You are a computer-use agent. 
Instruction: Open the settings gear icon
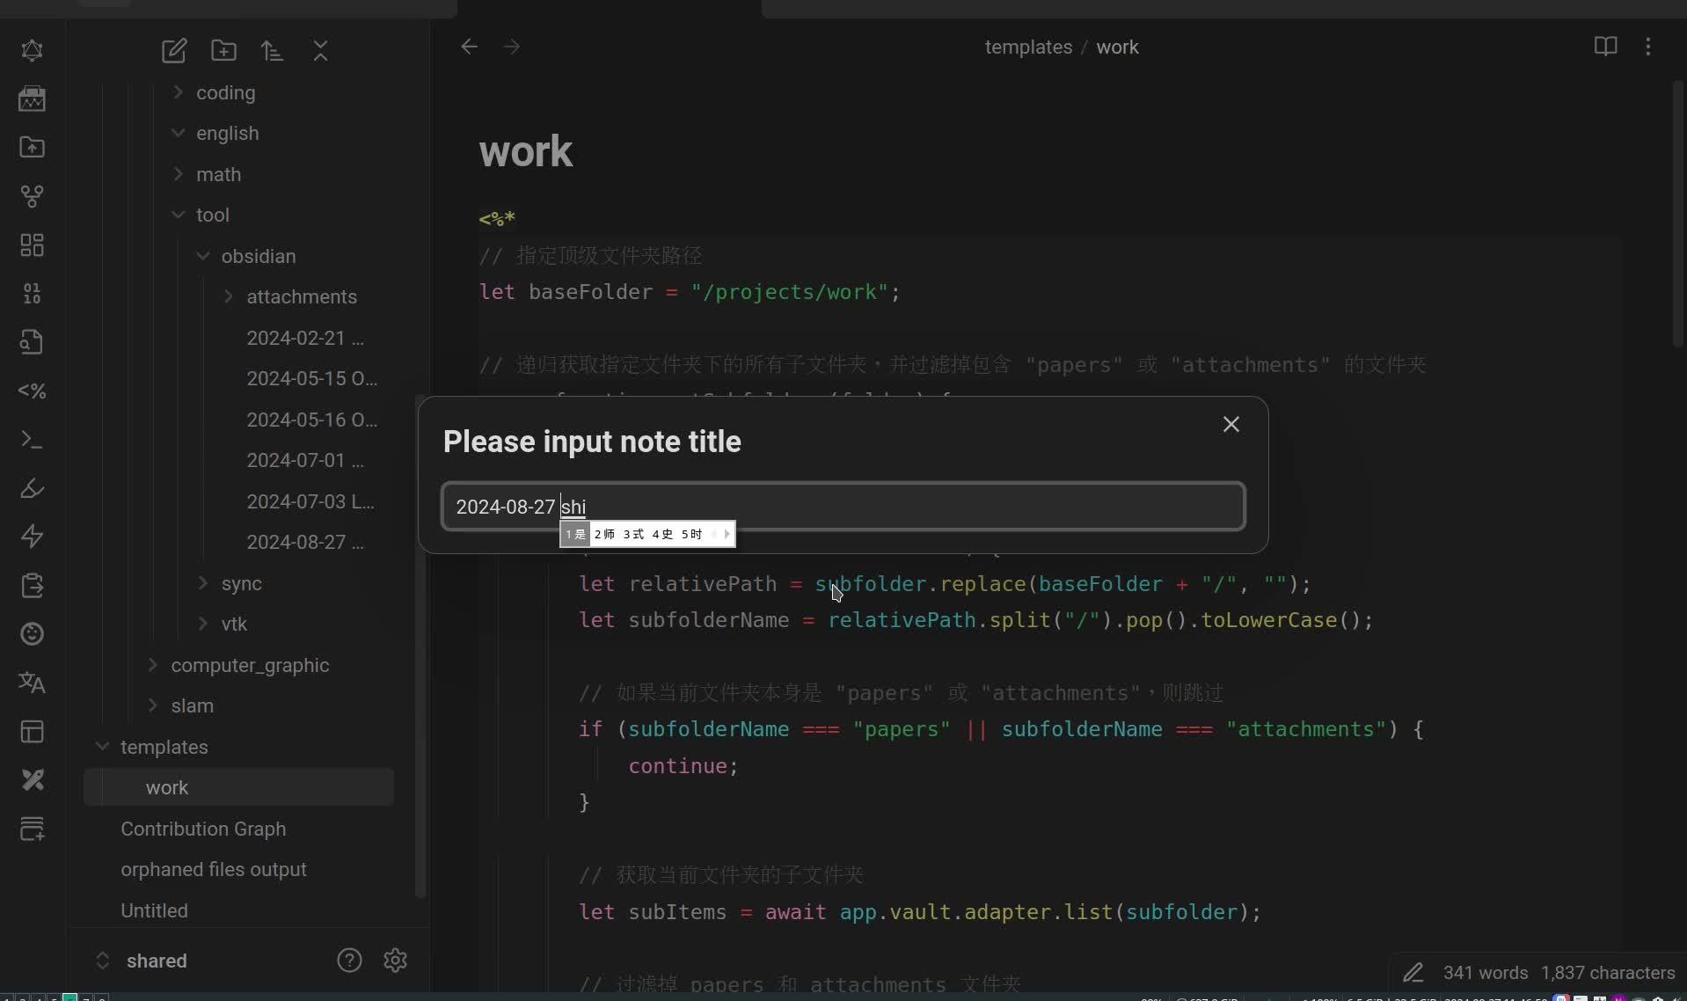(x=395, y=960)
